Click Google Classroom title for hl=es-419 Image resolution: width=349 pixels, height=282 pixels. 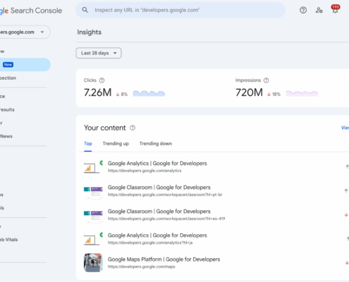(159, 211)
